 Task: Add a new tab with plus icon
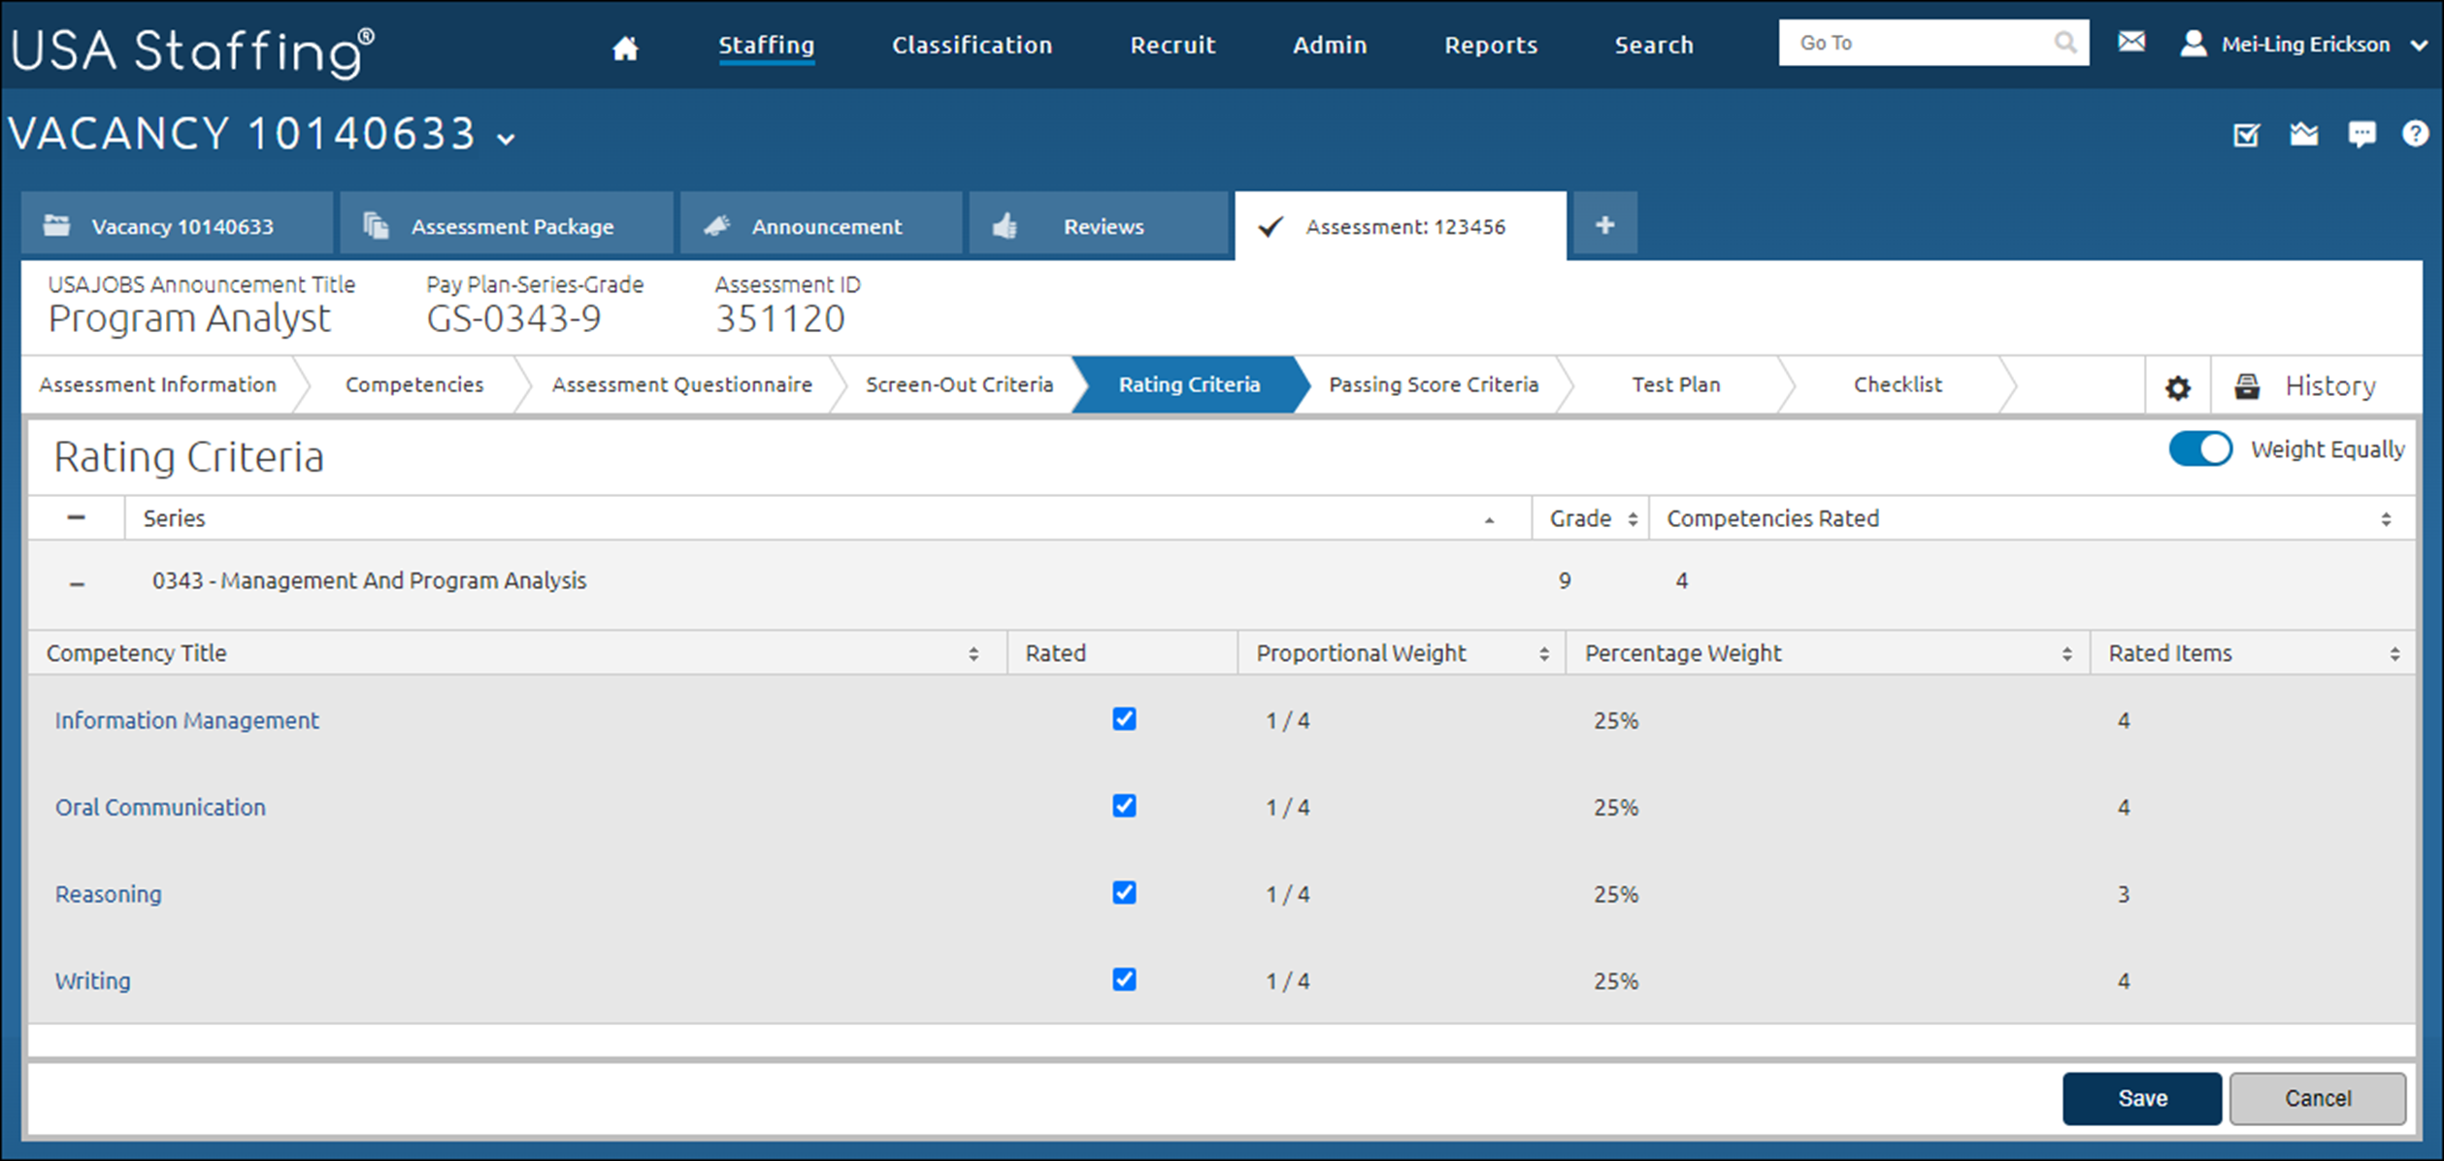(x=1605, y=225)
